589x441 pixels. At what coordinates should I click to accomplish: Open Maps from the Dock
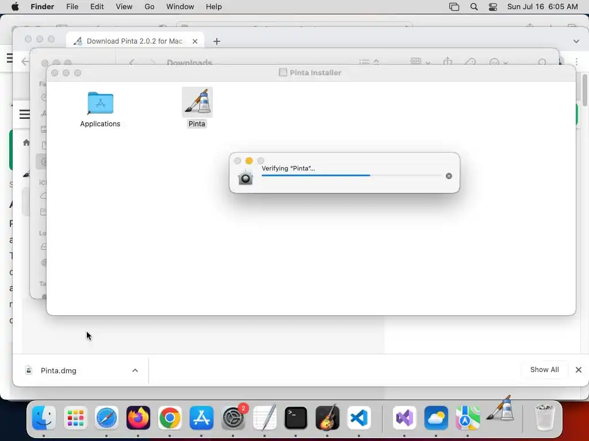(467, 417)
